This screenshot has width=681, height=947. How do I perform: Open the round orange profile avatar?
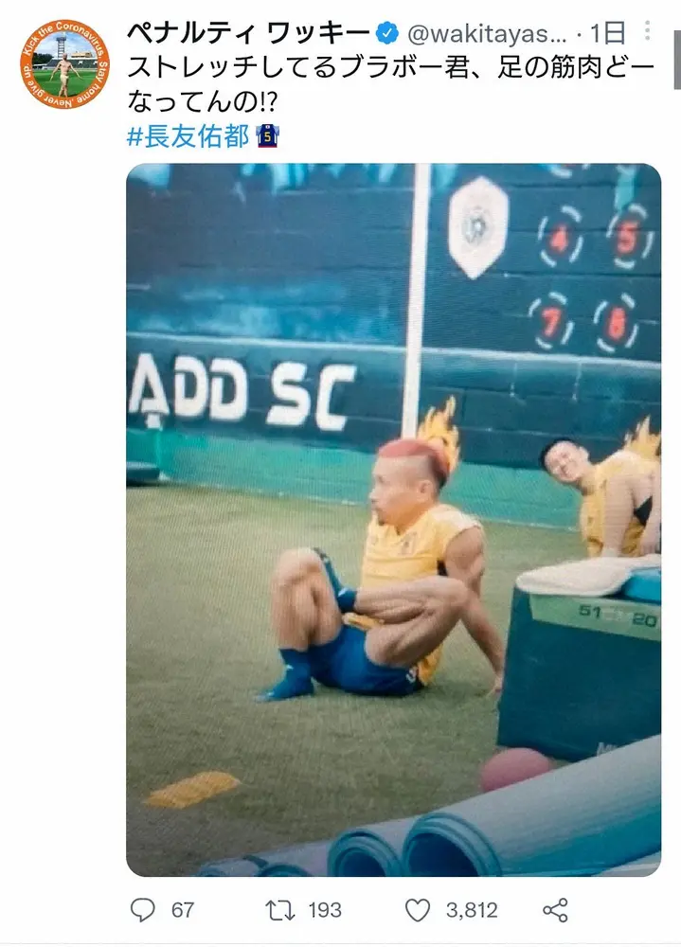(x=64, y=64)
